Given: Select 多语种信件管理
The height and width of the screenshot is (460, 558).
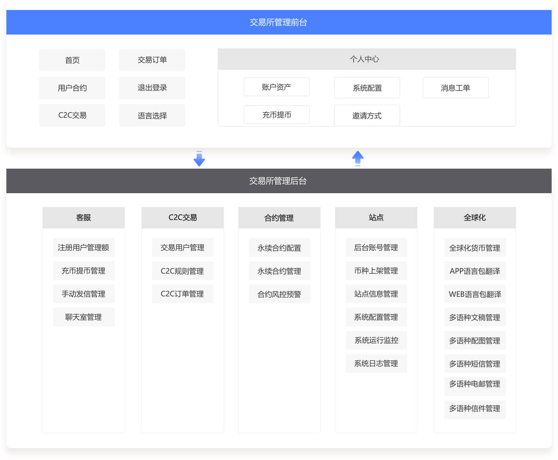Looking at the screenshot, I should pos(474,410).
